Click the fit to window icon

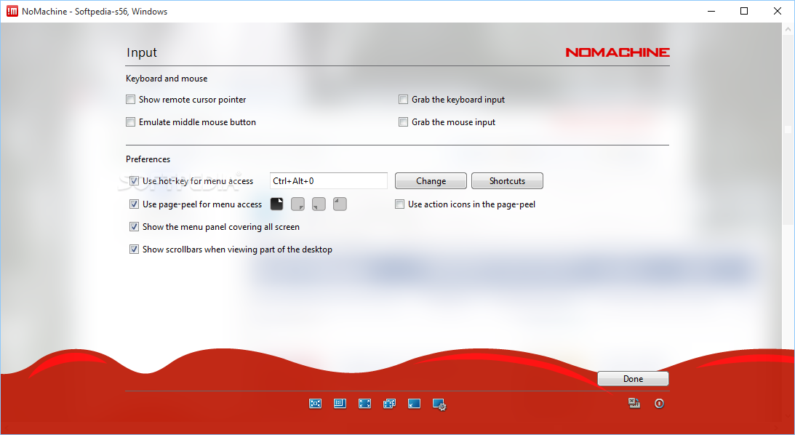tap(316, 404)
